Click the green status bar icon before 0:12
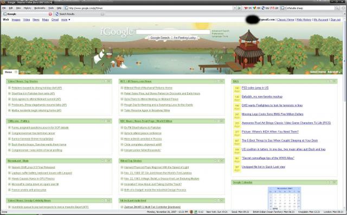The height and width of the screenshot is (215, 347). point(196,212)
